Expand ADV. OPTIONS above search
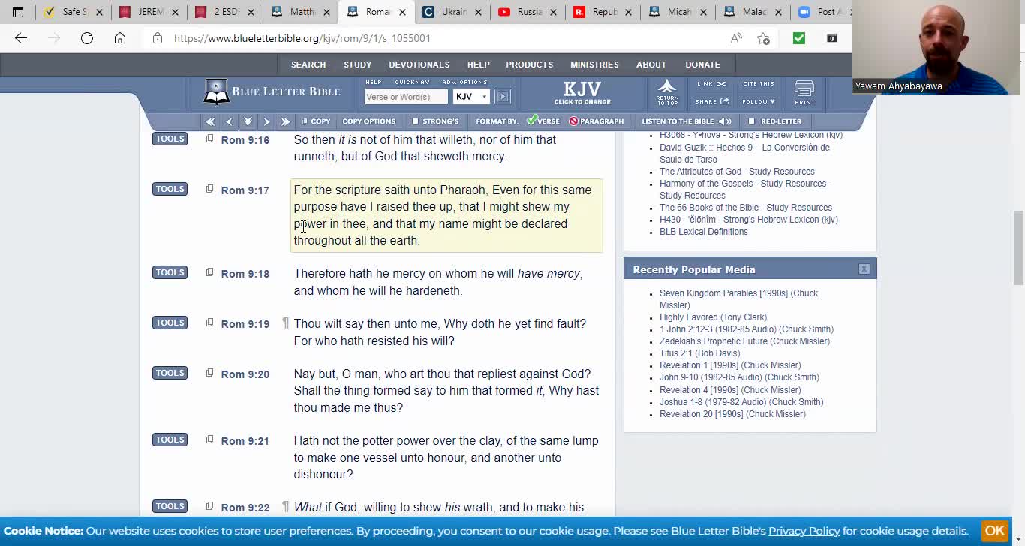Viewport: 1025px width, 546px height. (464, 82)
